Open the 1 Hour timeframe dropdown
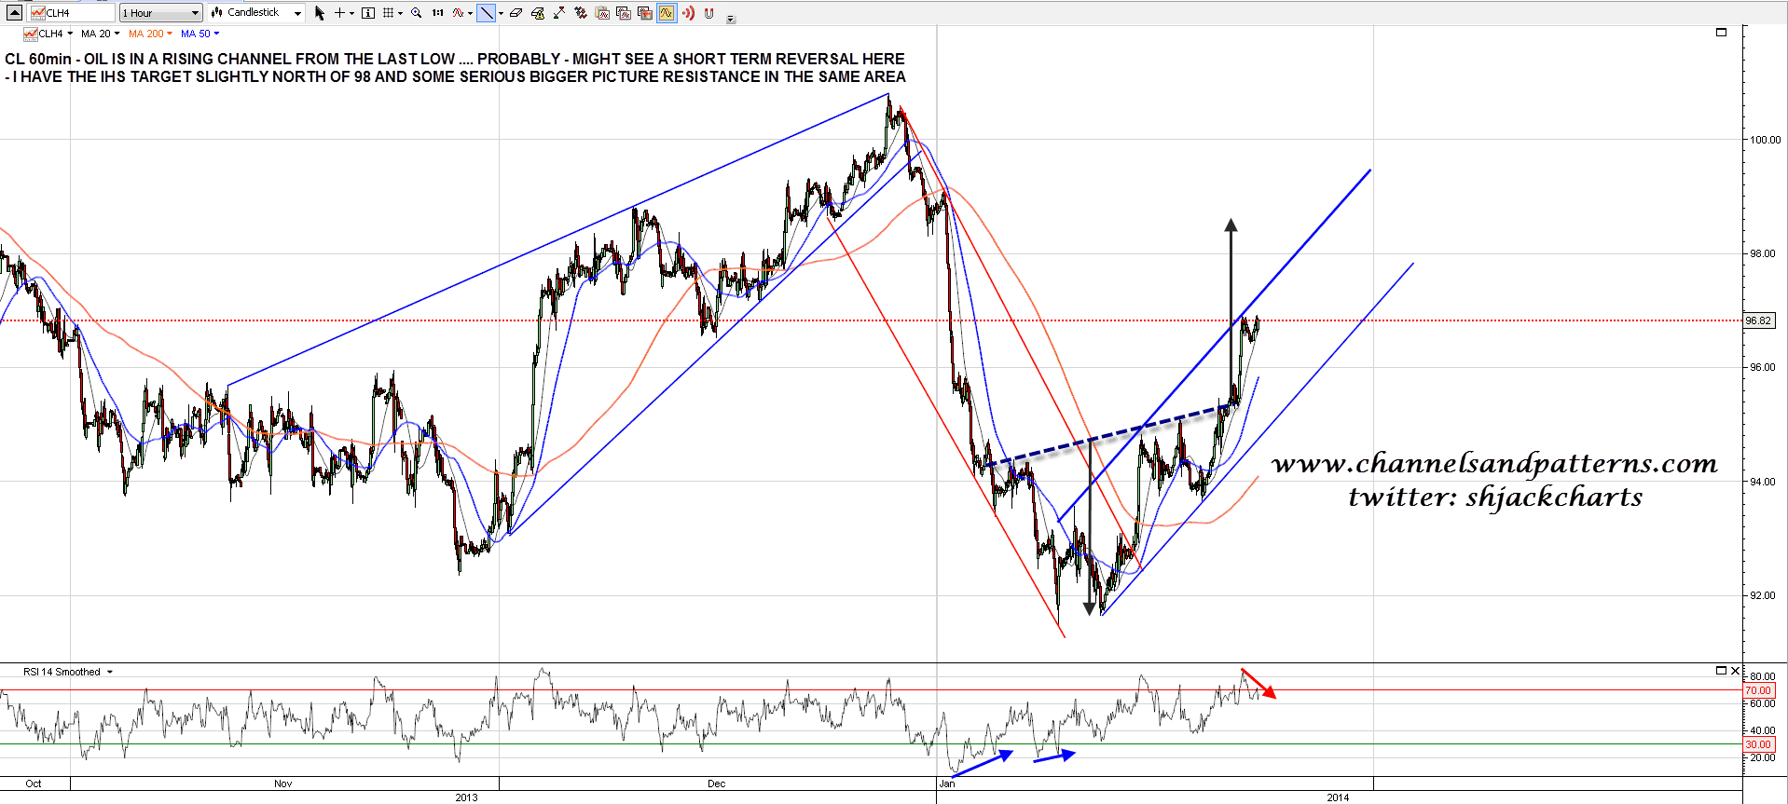1788x804 pixels. [160, 13]
